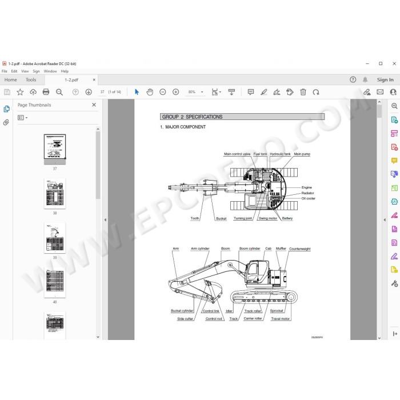Go to next page arrow
Screen dimensions: 400x400
coord(89,92)
